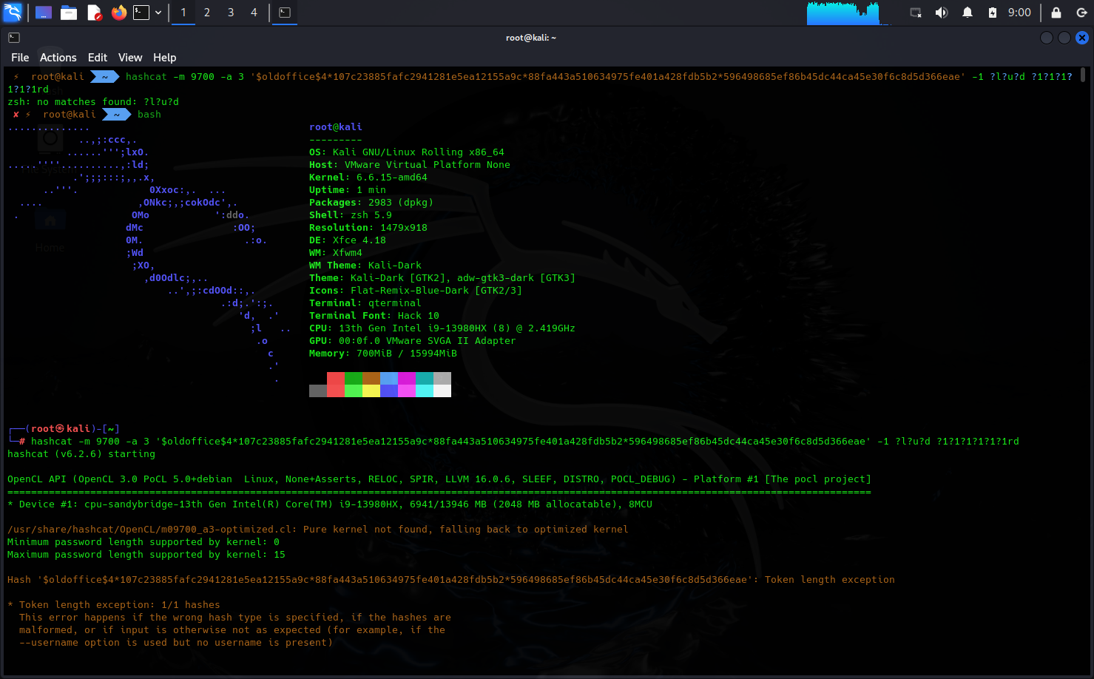Open the notifications bell
Screen dimensions: 1094x679
pyautogui.click(x=968, y=13)
